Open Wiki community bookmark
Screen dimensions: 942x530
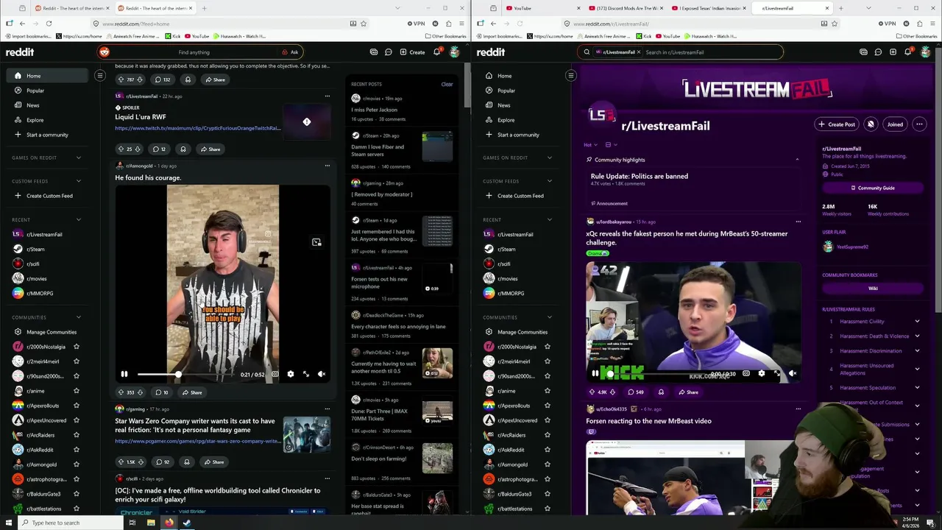point(873,289)
